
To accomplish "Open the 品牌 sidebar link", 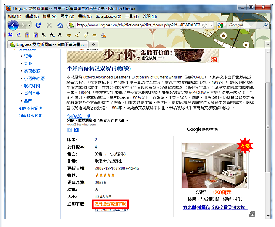I will (x=28, y=101).
